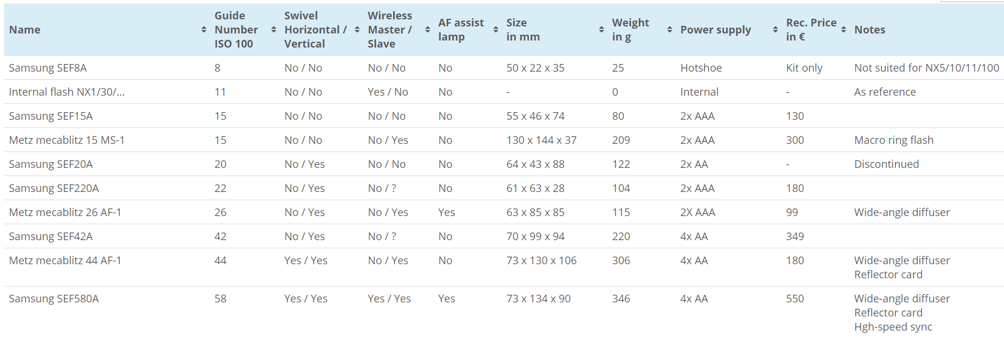Select the Samsung SEF8A row name
This screenshot has height=337, width=1004.
48,68
